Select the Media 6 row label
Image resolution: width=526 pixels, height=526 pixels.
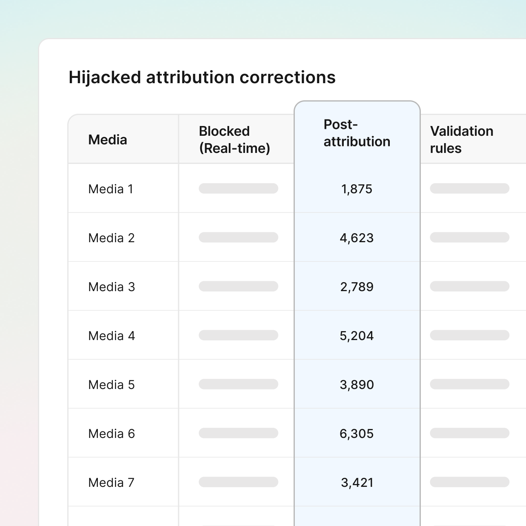tap(111, 433)
